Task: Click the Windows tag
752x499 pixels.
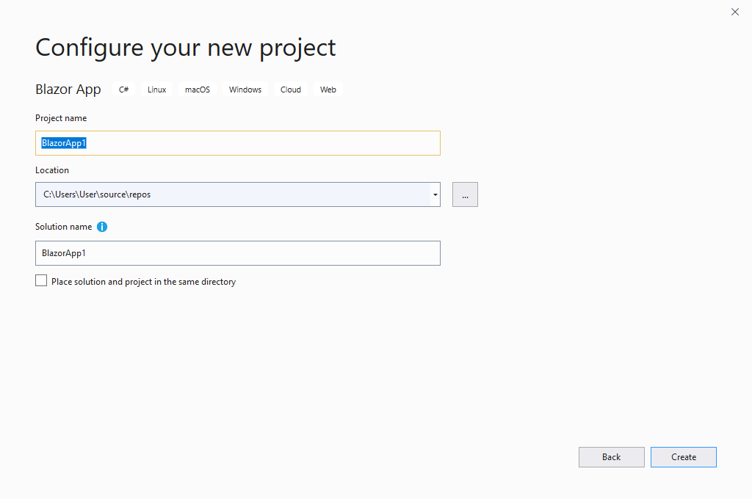Action: coord(245,90)
